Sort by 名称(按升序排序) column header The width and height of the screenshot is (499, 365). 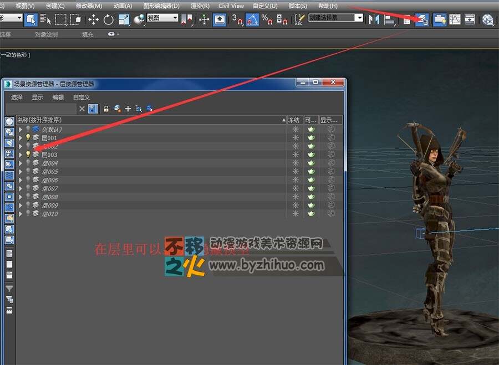[x=151, y=120]
